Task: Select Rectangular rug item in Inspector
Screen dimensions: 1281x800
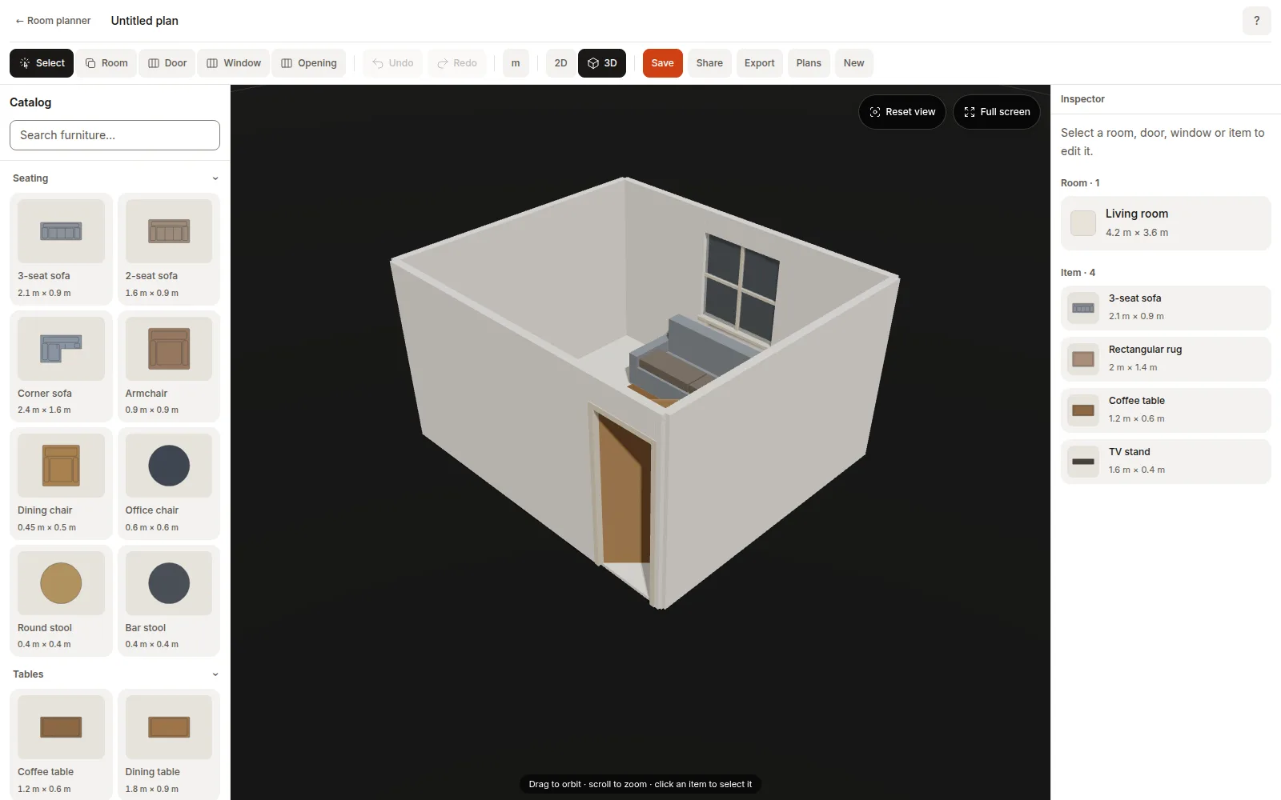Action: click(x=1166, y=359)
